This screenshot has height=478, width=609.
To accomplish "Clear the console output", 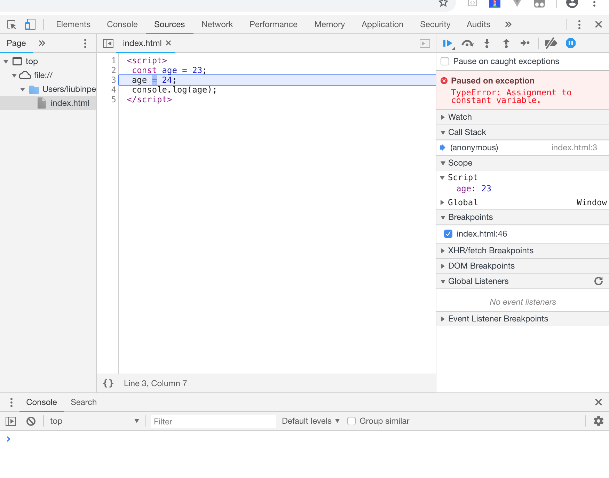I will coord(31,421).
